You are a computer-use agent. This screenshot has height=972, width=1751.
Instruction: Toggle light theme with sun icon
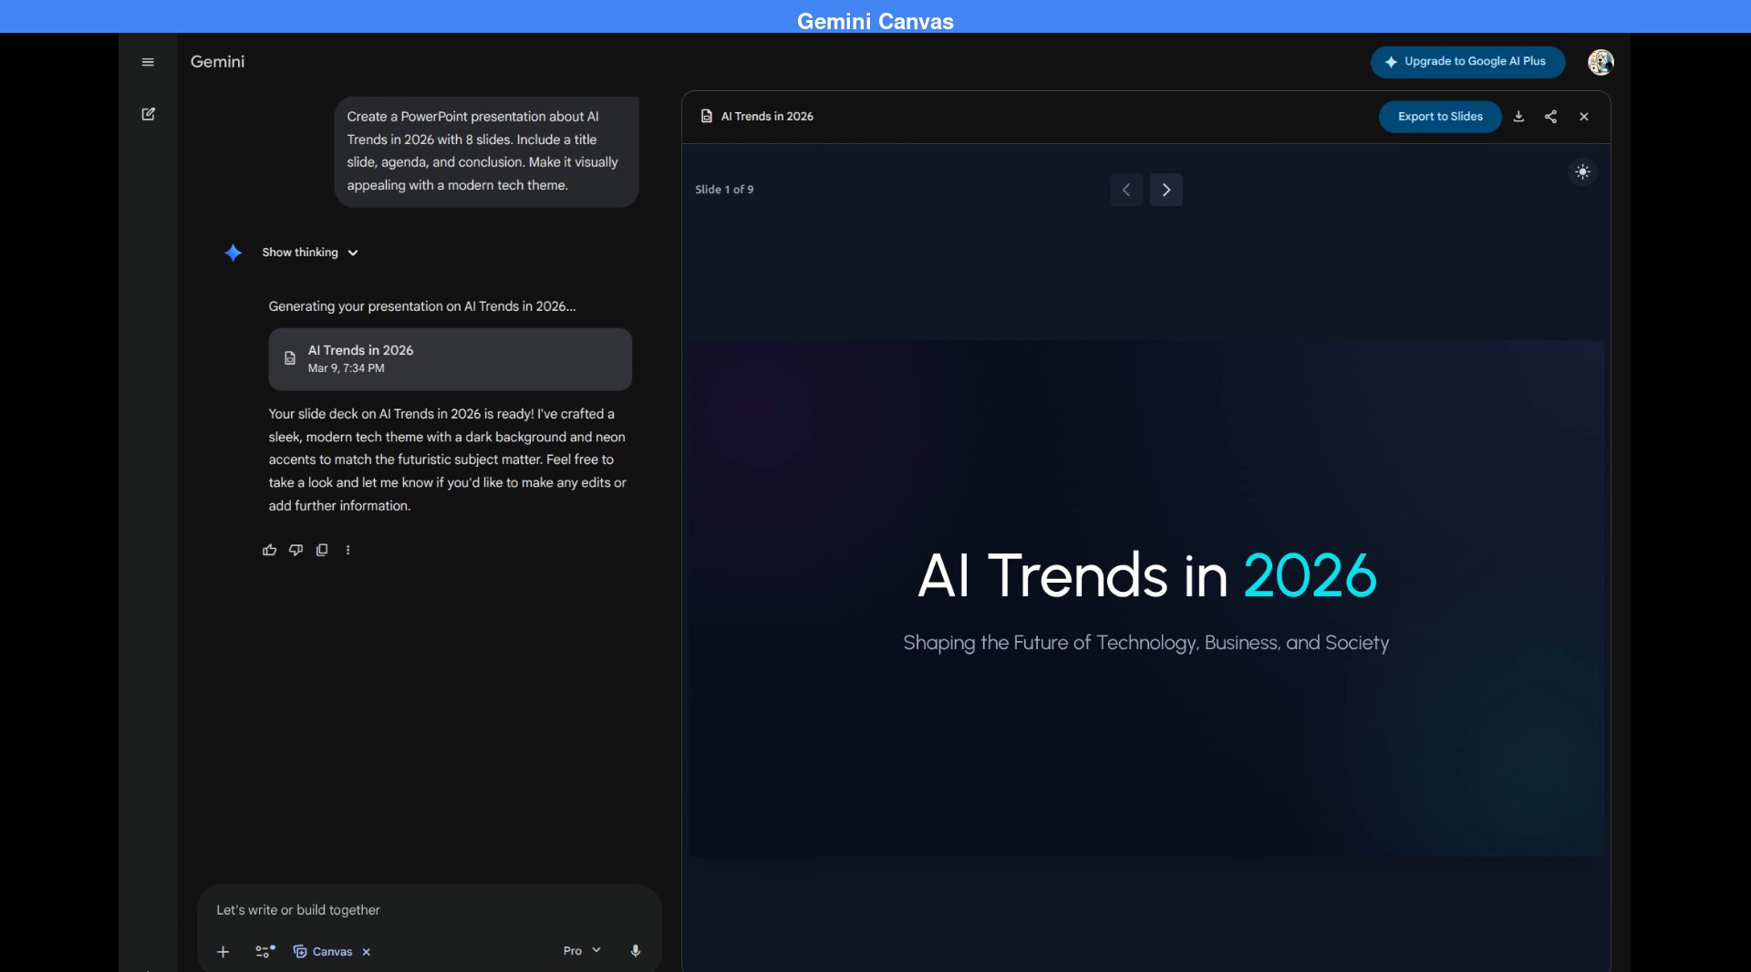[x=1582, y=172]
